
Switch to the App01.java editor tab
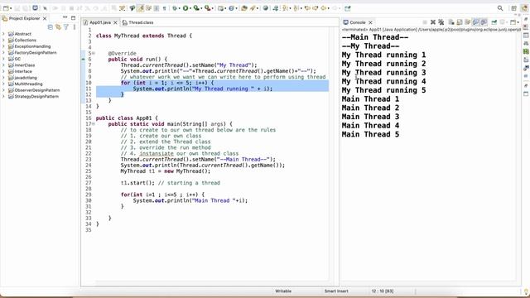pos(100,22)
